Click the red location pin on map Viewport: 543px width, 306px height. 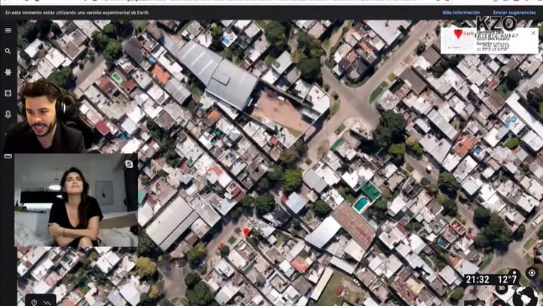(246, 232)
